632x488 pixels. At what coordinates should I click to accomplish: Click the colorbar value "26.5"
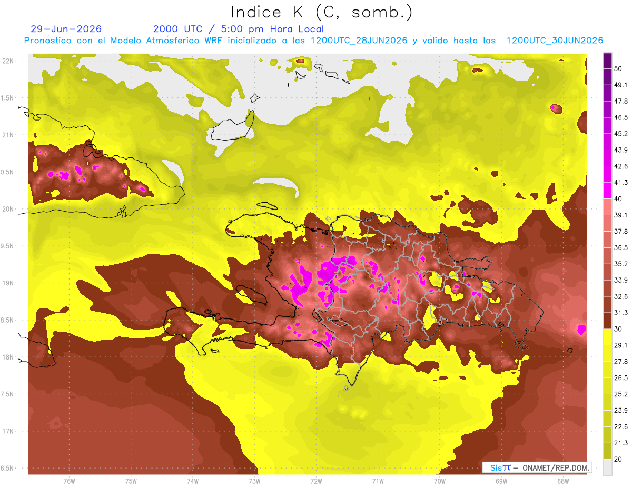pos(620,377)
